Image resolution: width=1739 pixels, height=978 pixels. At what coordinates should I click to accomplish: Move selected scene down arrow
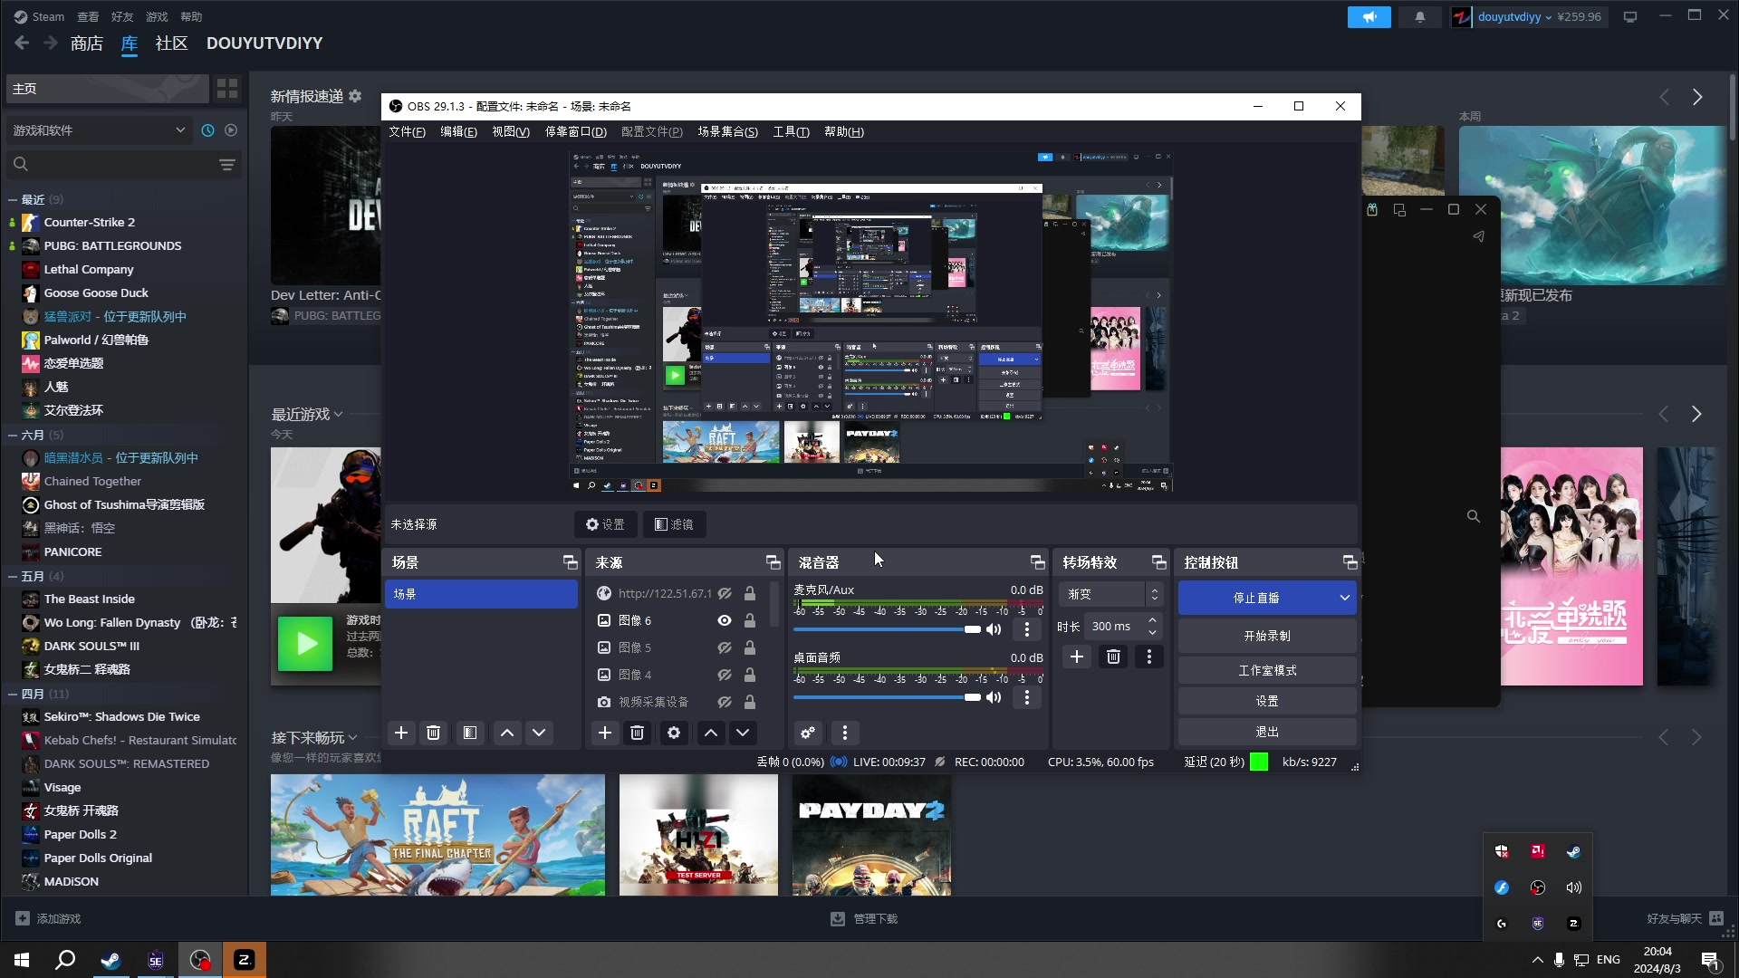[539, 733]
